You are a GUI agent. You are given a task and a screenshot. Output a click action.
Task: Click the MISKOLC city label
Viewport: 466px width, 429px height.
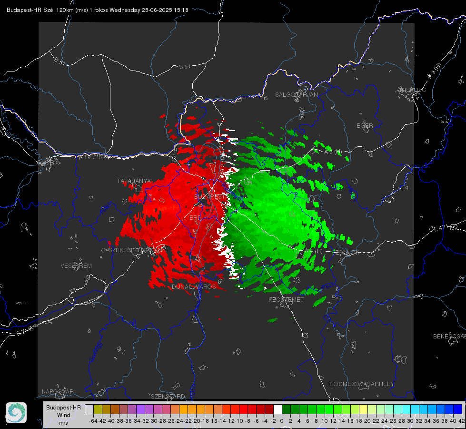413,90
